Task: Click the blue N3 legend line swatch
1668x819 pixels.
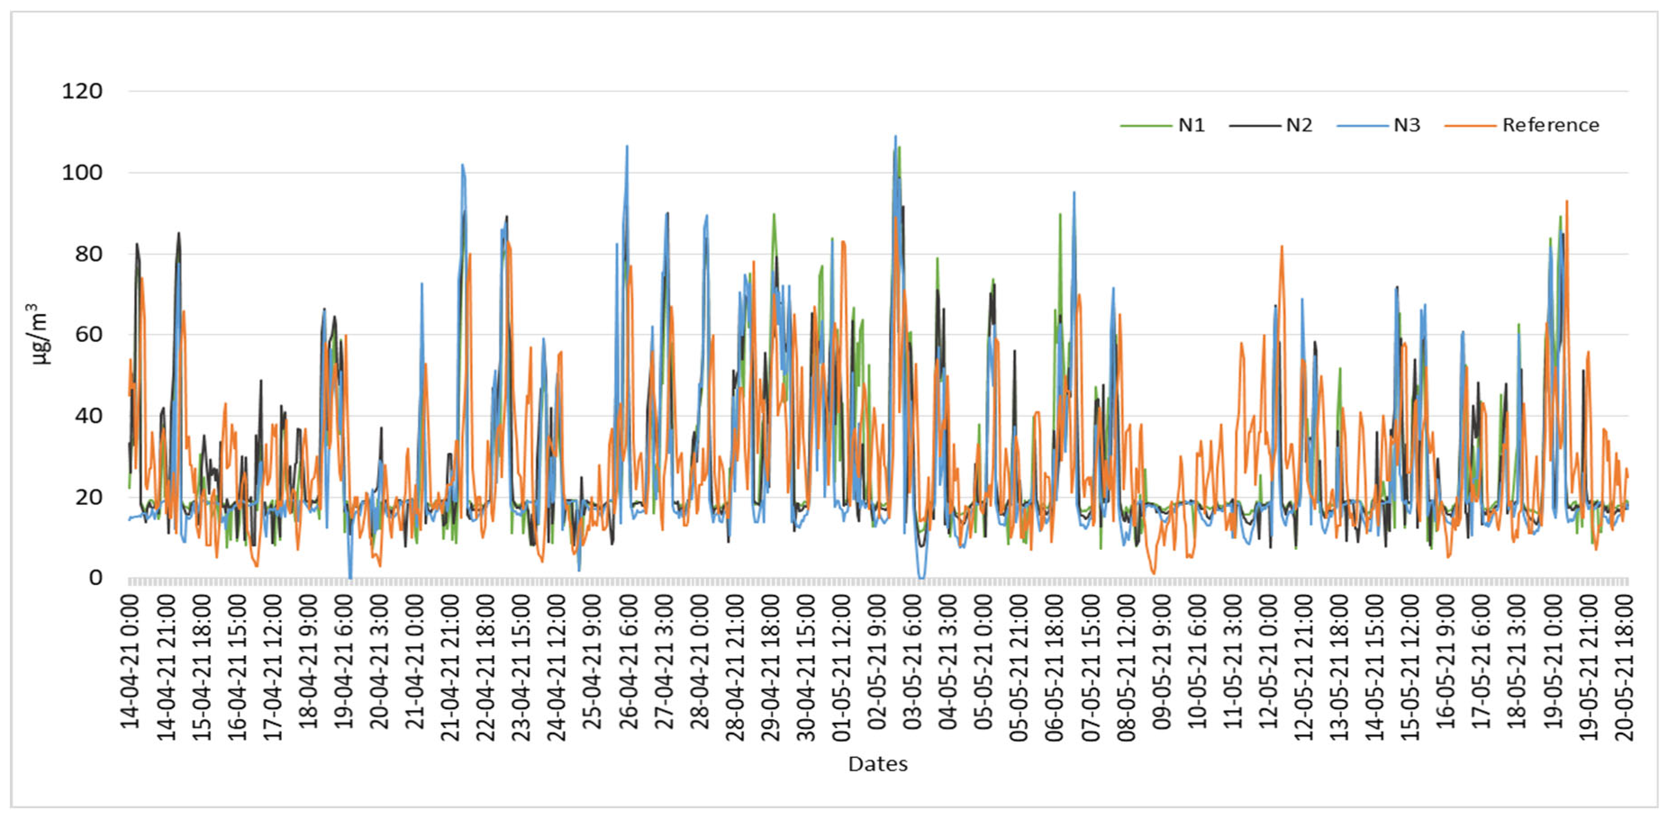Action: tap(1362, 126)
